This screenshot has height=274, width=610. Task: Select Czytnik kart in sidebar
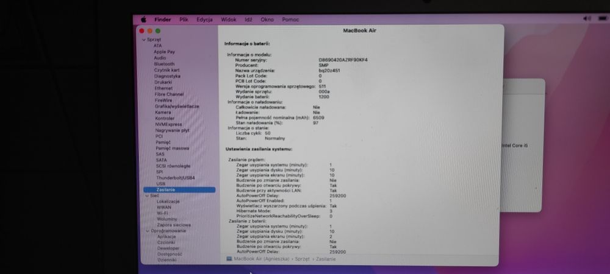point(167,70)
